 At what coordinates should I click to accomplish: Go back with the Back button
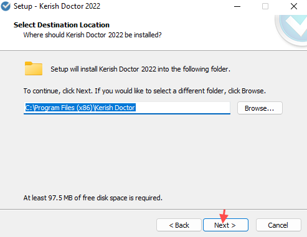click(179, 225)
